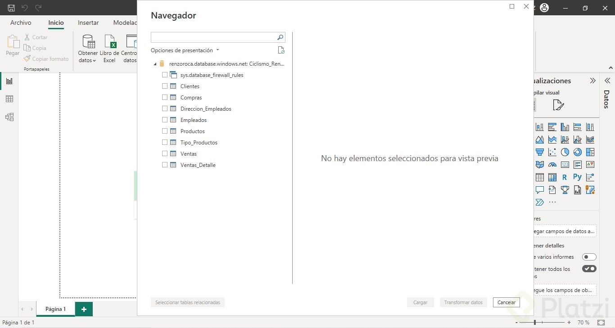Select the funnel chart visual
The height and width of the screenshot is (328, 615).
tap(539, 152)
